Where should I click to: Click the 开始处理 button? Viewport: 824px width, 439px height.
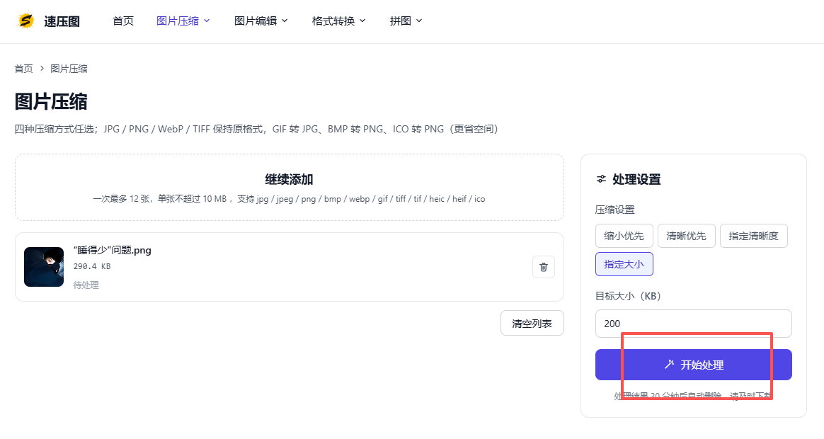[693, 365]
